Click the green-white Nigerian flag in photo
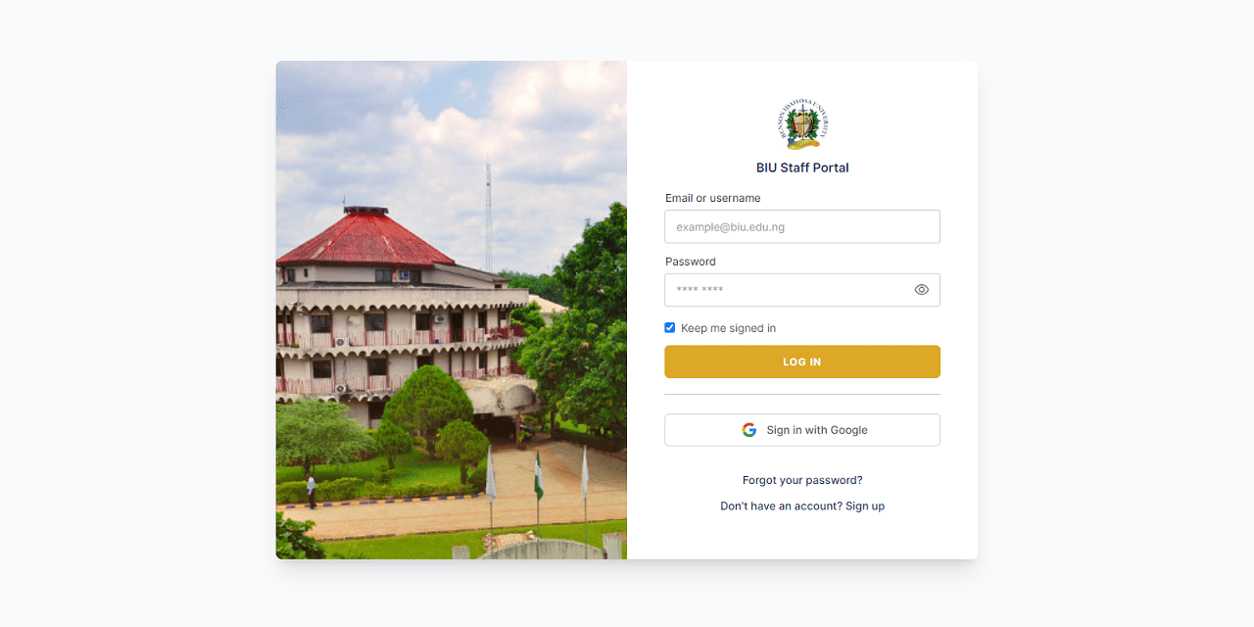This screenshot has height=627, width=1254. [538, 475]
